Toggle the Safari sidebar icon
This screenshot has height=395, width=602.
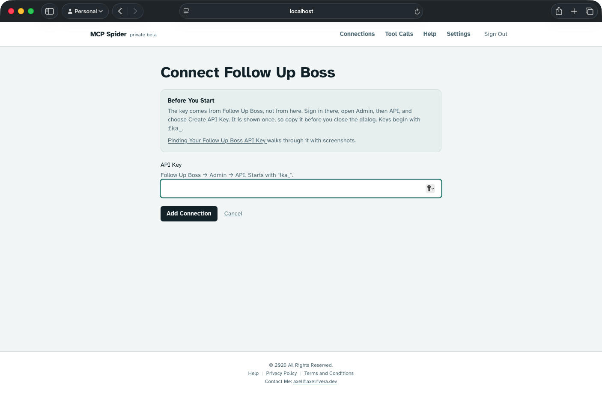tap(50, 11)
